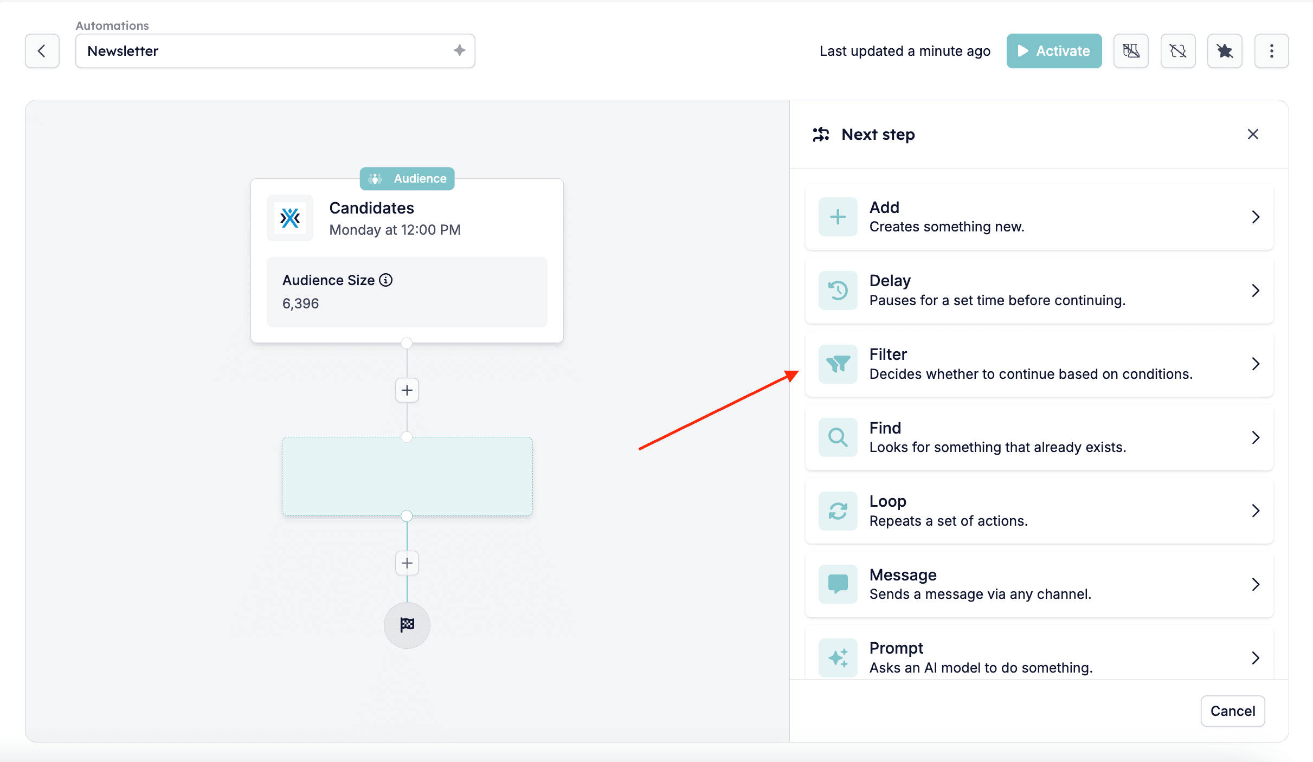Click the finish flag end node
1313x762 pixels.
click(x=407, y=625)
